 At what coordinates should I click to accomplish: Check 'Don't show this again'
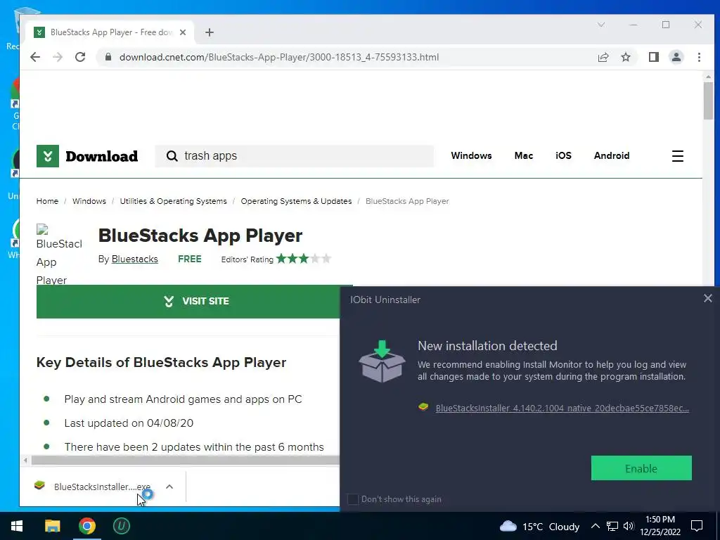(353, 499)
